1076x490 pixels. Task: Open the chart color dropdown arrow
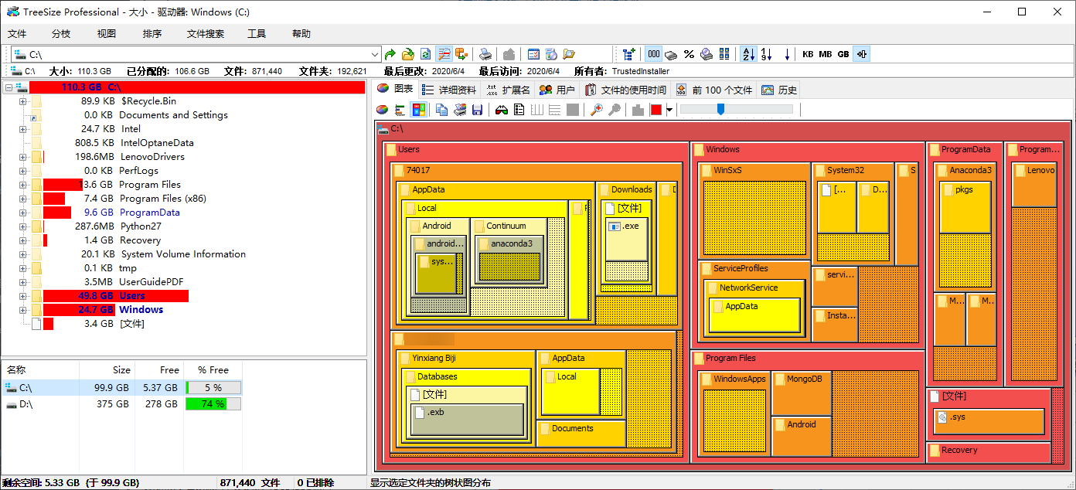pos(669,110)
